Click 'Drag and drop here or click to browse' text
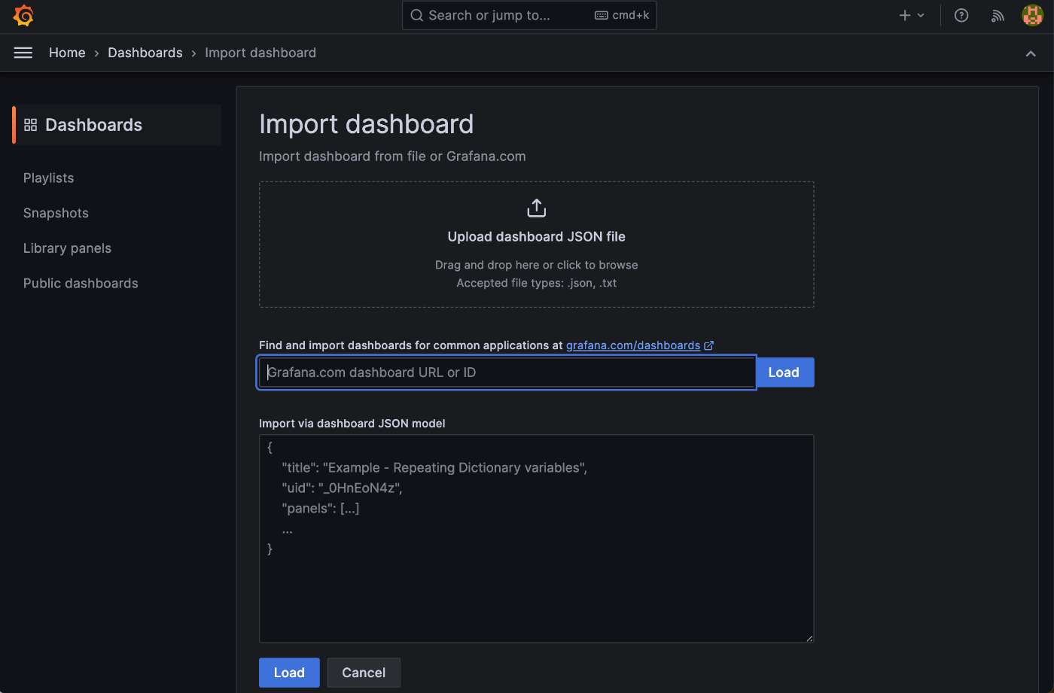The image size is (1054, 693). tap(537, 265)
